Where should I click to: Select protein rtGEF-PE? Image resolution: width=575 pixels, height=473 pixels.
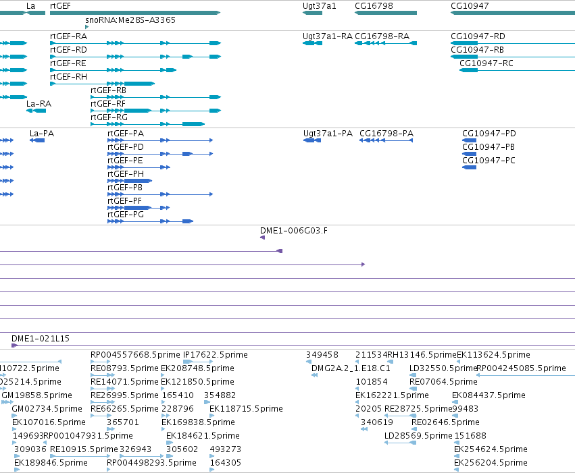coord(139,167)
